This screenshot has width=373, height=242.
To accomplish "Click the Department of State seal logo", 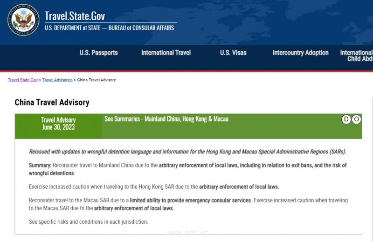I will pyautogui.click(x=23, y=20).
